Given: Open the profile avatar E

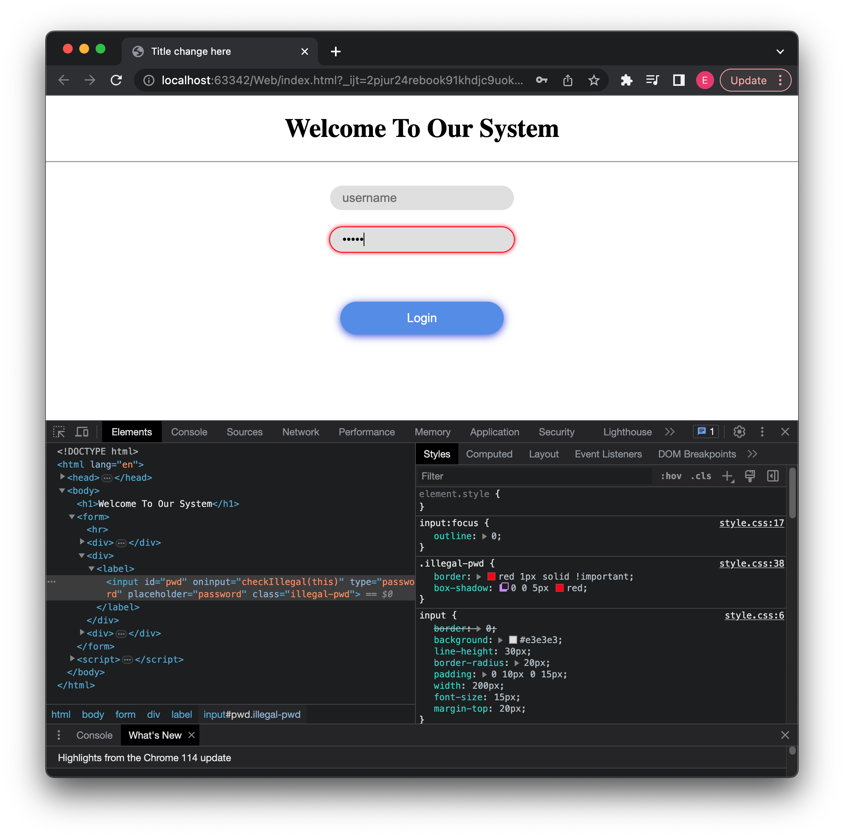Looking at the screenshot, I should pyautogui.click(x=705, y=80).
